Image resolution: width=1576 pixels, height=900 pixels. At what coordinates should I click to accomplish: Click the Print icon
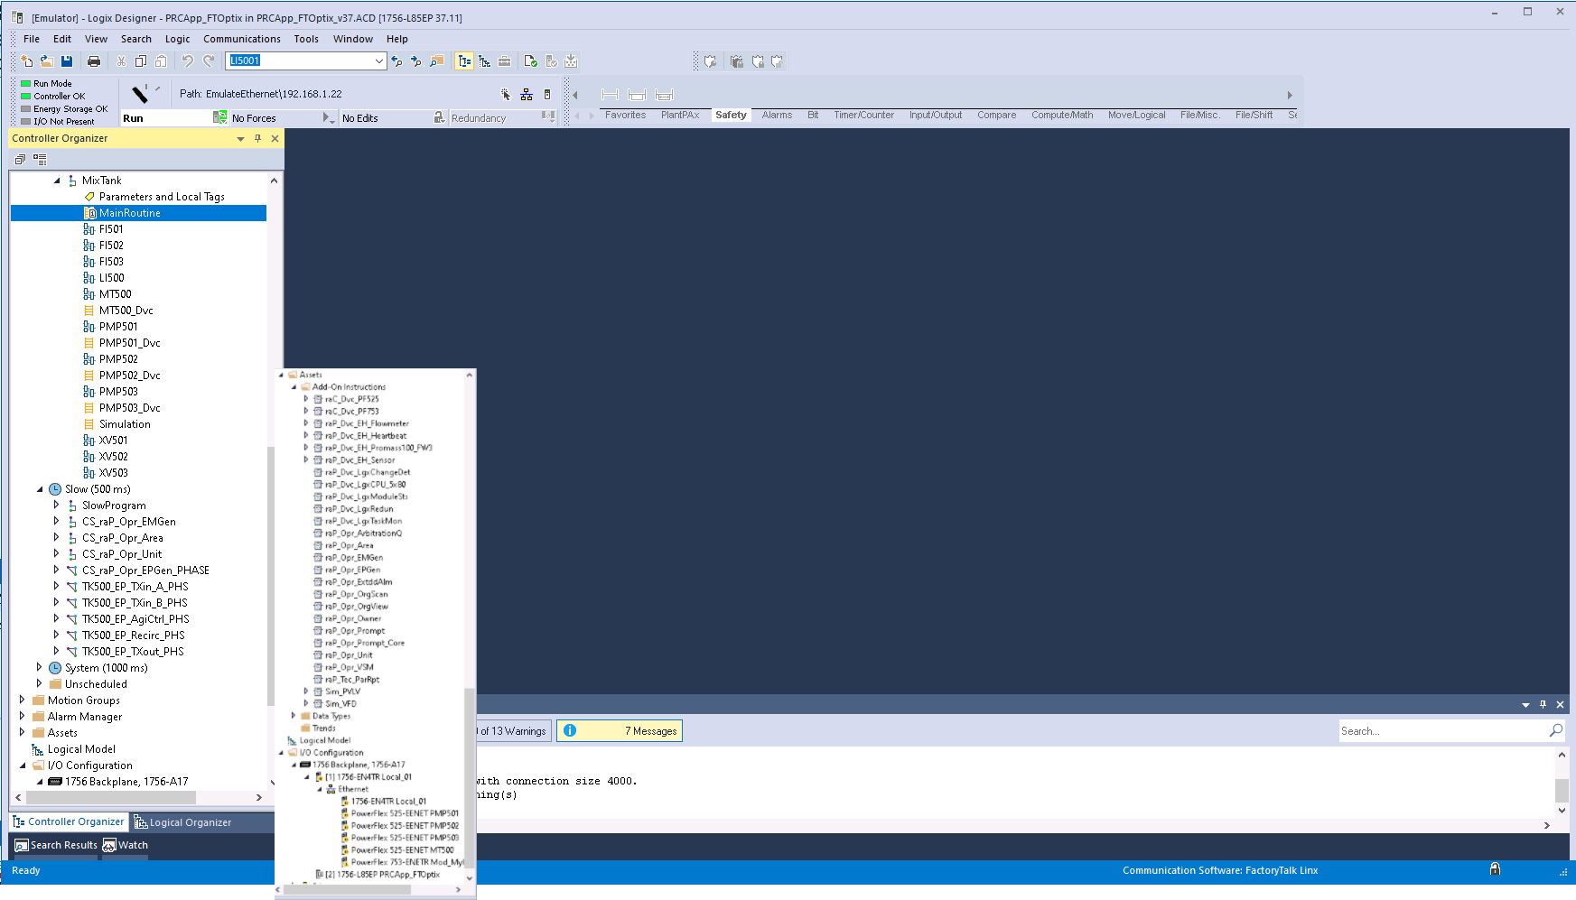coord(94,61)
